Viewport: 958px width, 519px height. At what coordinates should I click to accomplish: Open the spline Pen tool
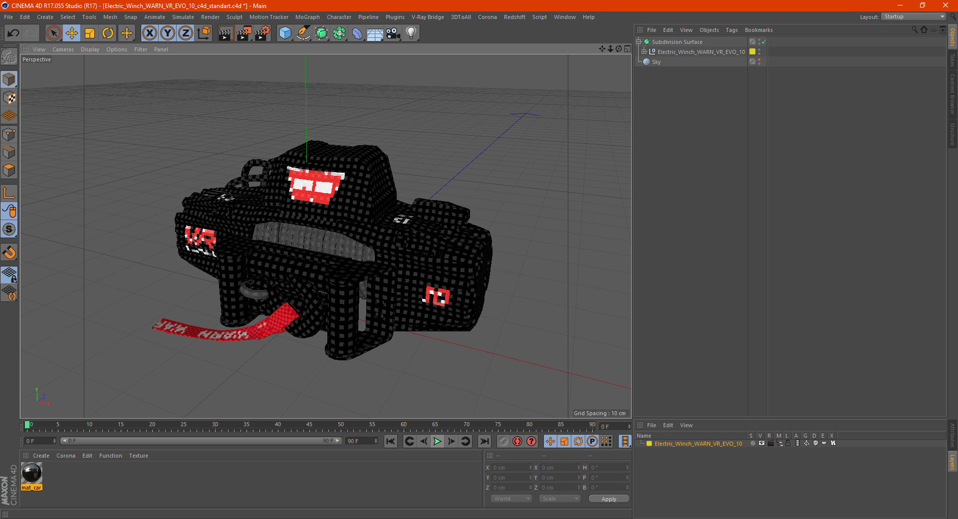(x=303, y=33)
